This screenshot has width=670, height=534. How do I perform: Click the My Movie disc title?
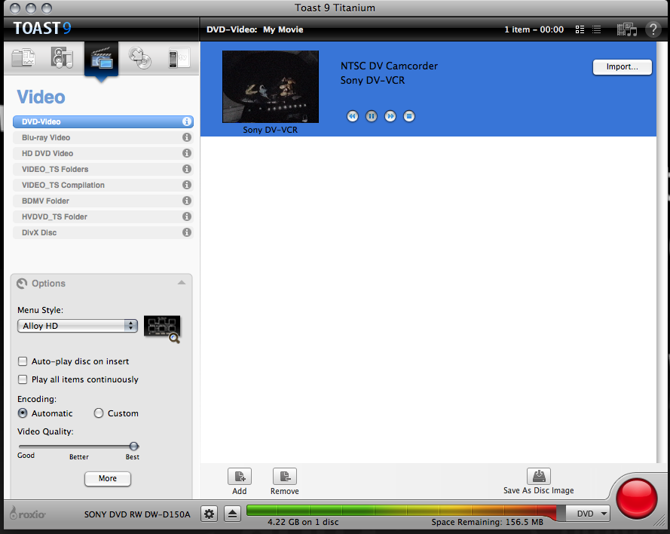tap(283, 29)
